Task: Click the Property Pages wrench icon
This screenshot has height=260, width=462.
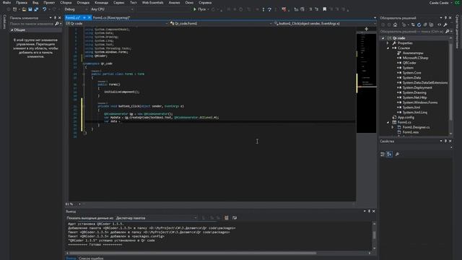Action: (397, 154)
